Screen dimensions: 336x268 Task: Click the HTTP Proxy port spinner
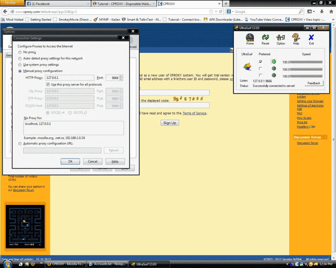click(121, 78)
